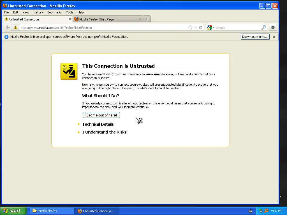Click the 9:07 PM clock
The image size is (287, 215).
[x=277, y=211]
